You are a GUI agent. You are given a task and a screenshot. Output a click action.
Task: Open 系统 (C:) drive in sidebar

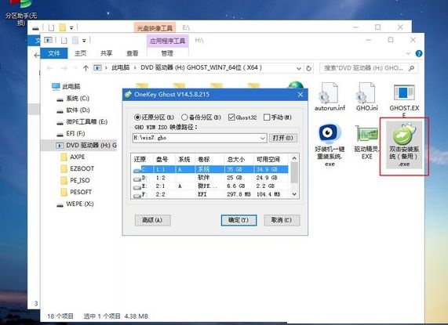pyautogui.click(x=73, y=99)
